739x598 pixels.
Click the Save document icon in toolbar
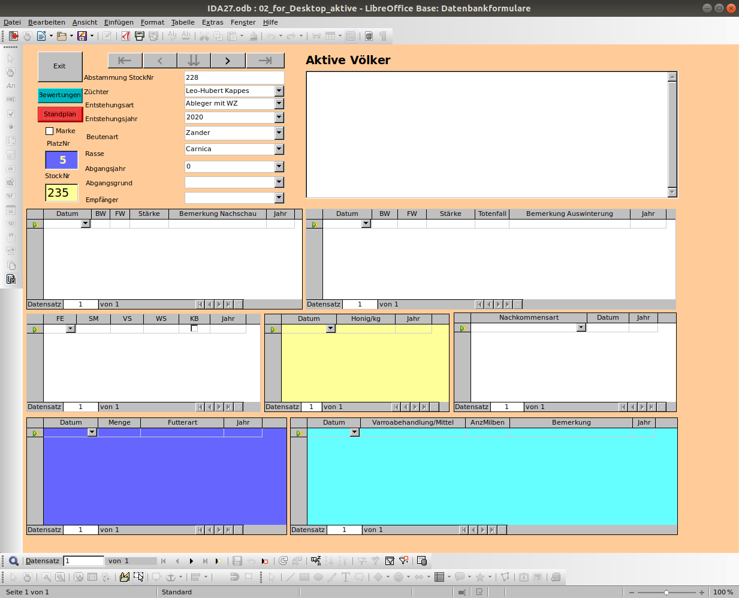click(x=82, y=36)
